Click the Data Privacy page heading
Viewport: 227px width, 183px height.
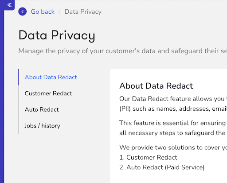(x=57, y=35)
